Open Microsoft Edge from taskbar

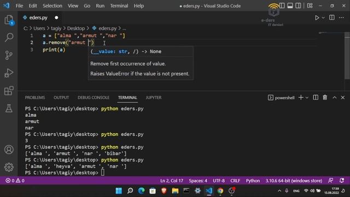click(x=141, y=191)
